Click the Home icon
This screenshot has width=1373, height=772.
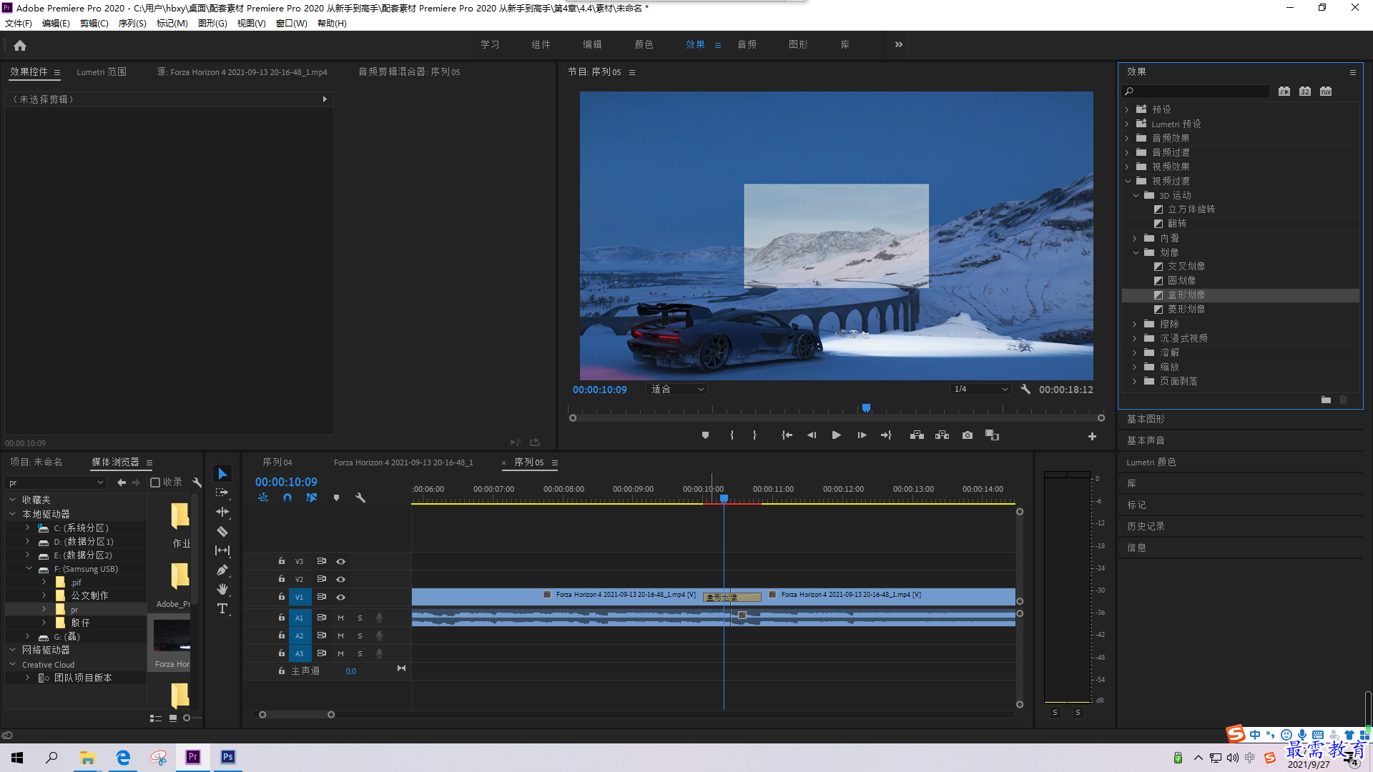pyautogui.click(x=20, y=45)
